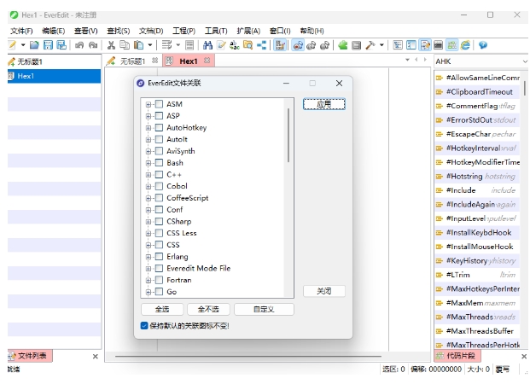Expand the Cobol tree node
530x384 pixels.
point(148,186)
